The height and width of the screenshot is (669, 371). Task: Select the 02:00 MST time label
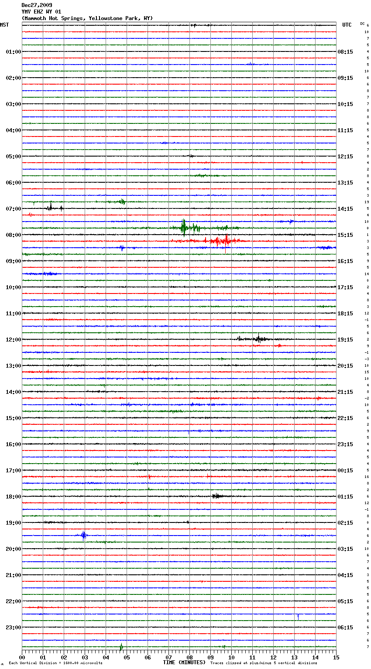[x=13, y=78]
